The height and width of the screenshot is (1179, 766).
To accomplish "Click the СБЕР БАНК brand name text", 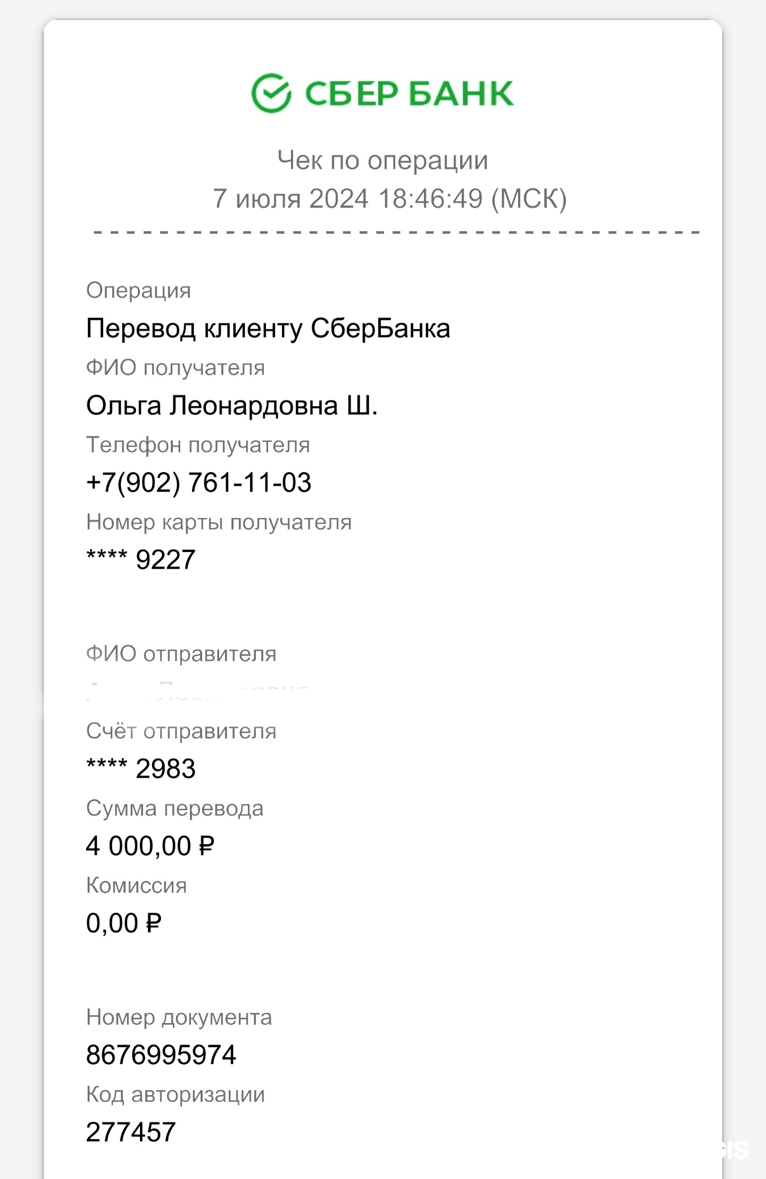I will pyautogui.click(x=409, y=94).
